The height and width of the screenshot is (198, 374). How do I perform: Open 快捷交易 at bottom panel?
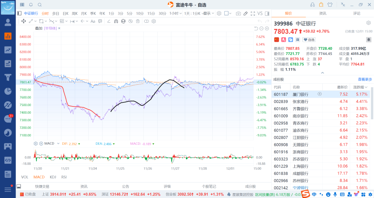click(42, 187)
